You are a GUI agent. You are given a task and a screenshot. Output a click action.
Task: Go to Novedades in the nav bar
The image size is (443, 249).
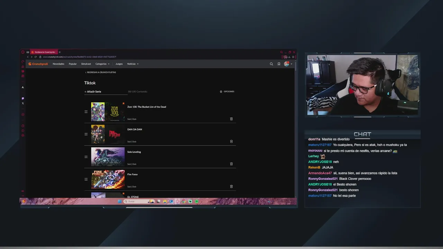tap(58, 64)
